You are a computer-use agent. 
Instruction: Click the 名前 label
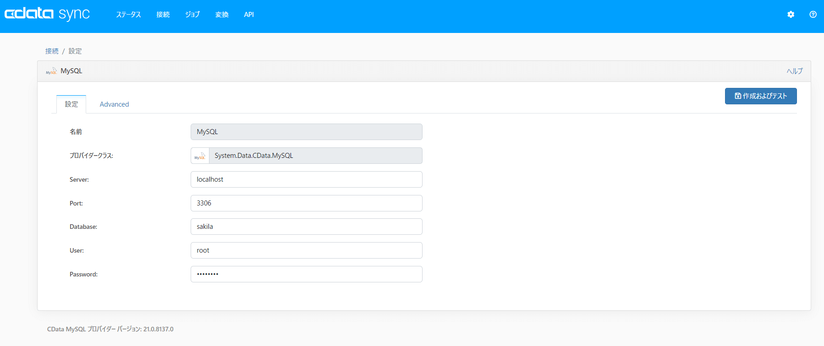pyautogui.click(x=76, y=132)
